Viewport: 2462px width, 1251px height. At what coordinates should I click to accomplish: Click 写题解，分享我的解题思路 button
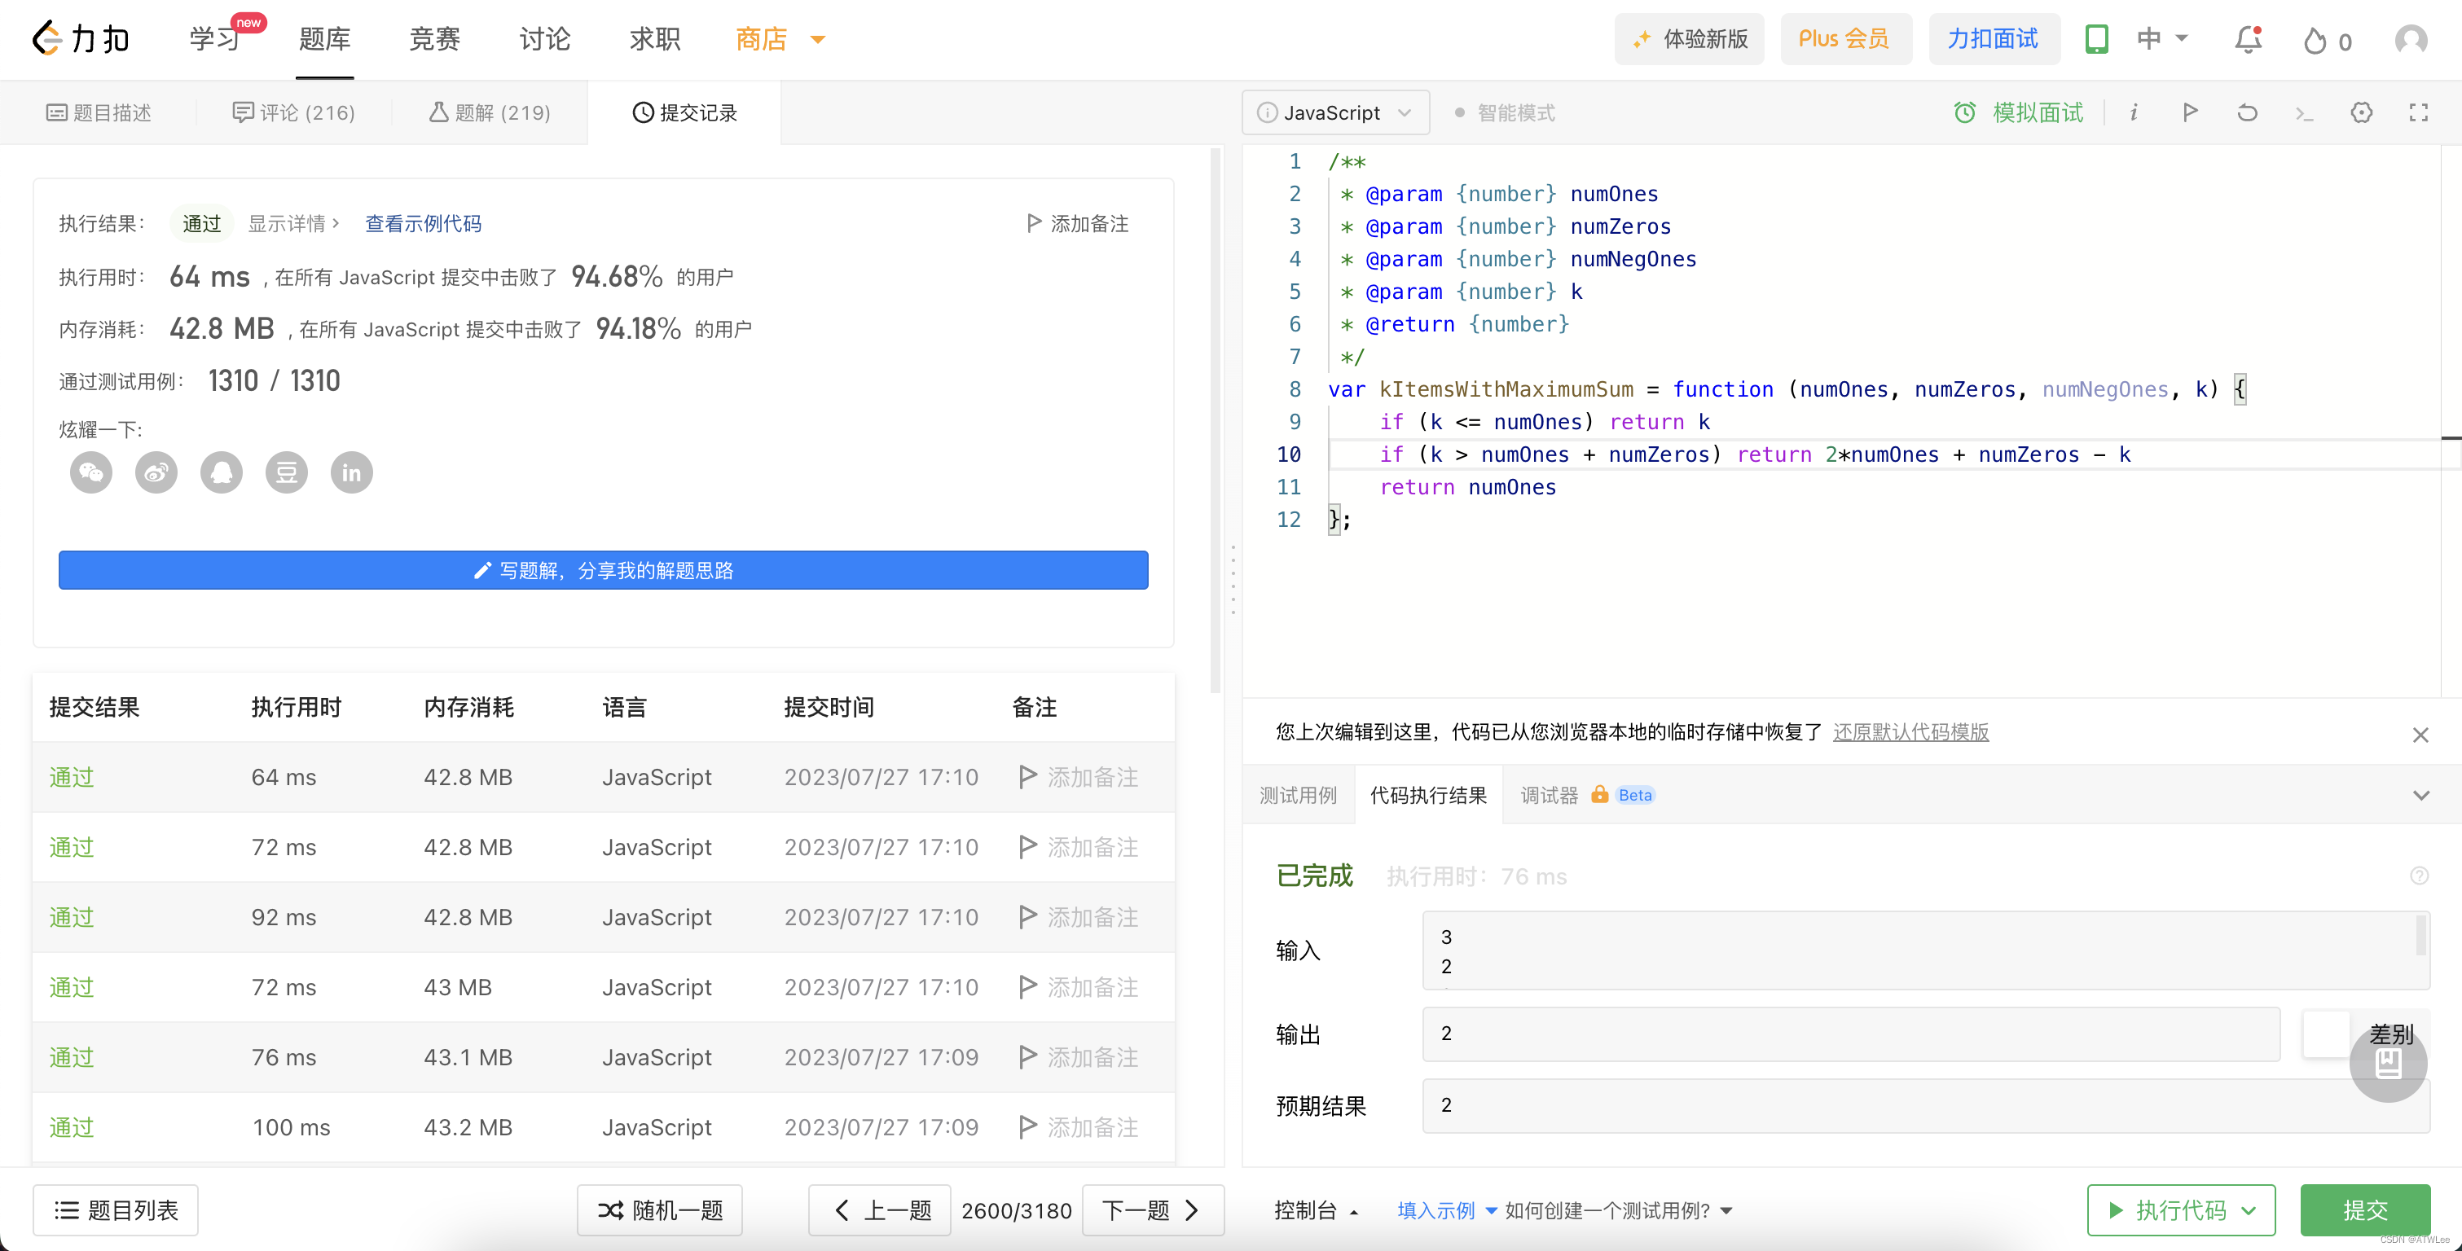tap(603, 571)
